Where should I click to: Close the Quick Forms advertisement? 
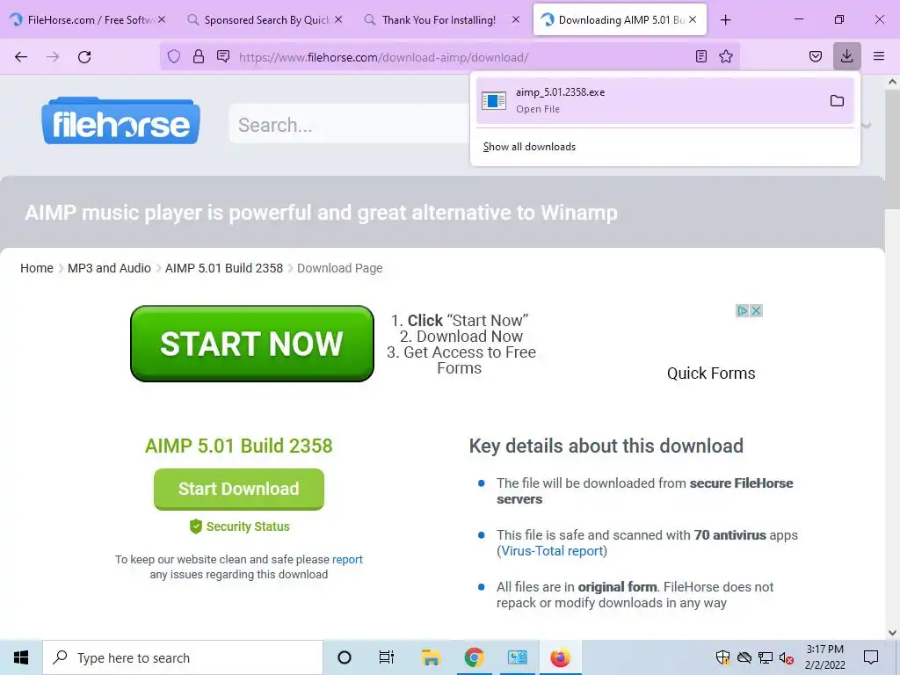pyautogui.click(x=756, y=310)
